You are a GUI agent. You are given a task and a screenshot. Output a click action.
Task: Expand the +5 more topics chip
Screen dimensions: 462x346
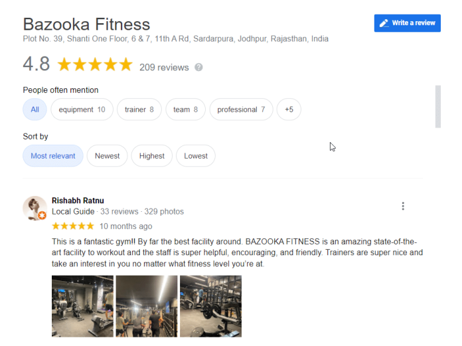(289, 110)
